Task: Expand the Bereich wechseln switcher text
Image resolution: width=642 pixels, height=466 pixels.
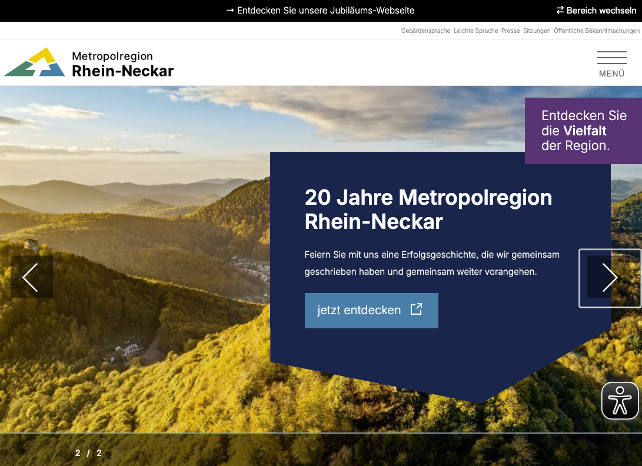Action: pos(601,11)
